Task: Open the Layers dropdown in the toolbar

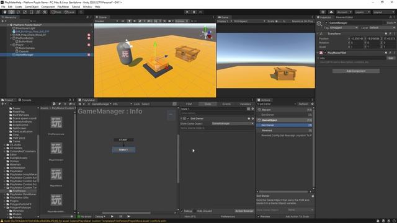Action: [x=362, y=12]
